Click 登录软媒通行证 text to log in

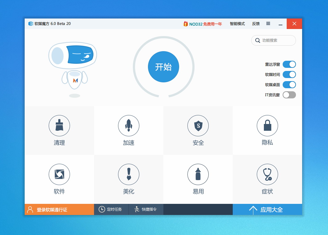click(x=52, y=210)
